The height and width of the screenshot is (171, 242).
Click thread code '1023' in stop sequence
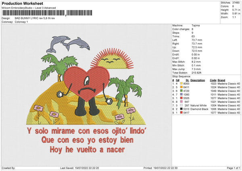click(x=213, y=83)
